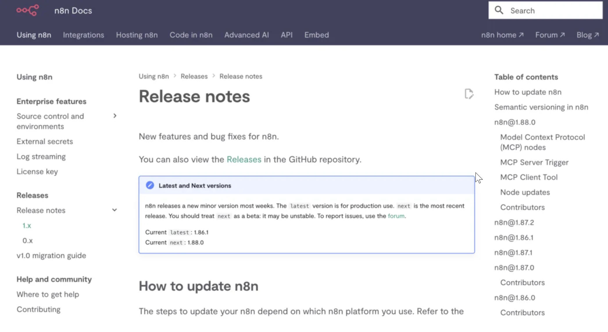This screenshot has width=608, height=332.
Task: Jump to Model Context Protocol (MCP) nodes
Action: (543, 142)
